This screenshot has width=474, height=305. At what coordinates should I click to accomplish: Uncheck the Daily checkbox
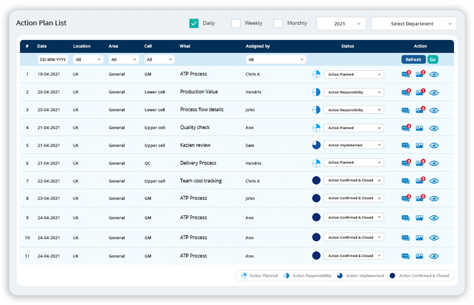coord(194,23)
